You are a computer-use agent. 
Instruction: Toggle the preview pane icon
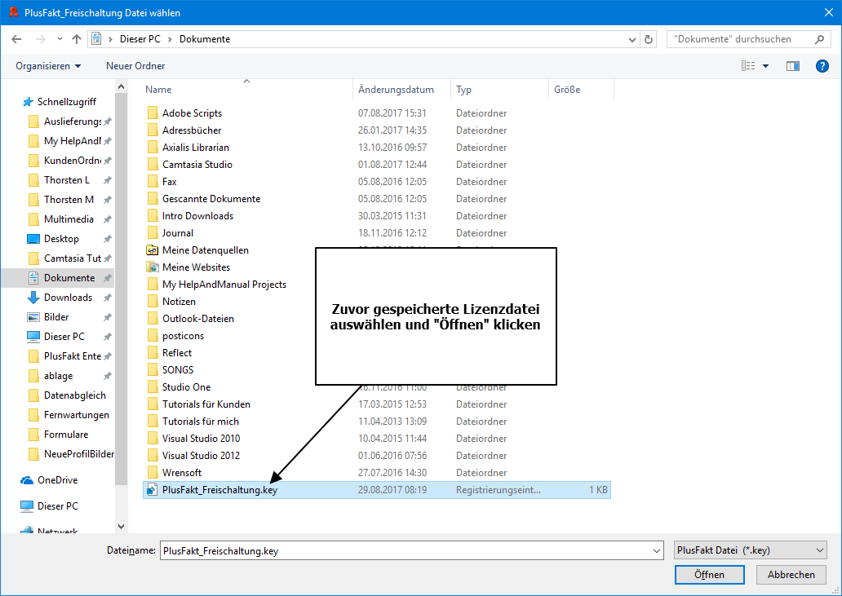[793, 66]
